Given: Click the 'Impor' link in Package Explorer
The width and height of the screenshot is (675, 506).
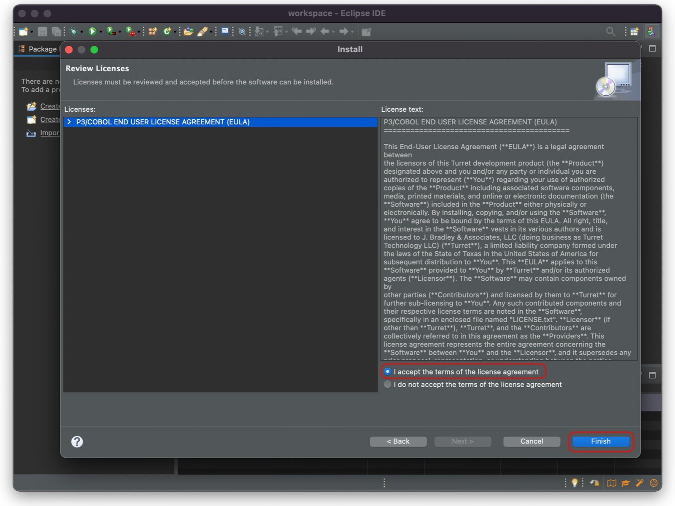Looking at the screenshot, I should 50,133.
